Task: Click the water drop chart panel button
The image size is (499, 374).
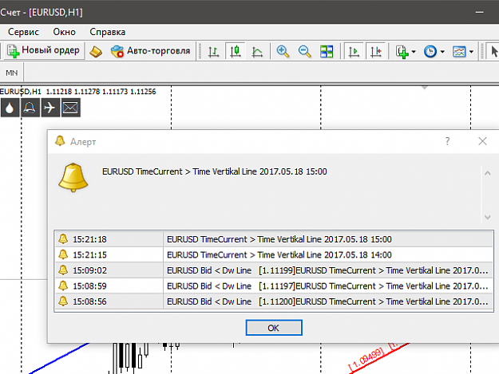Action: (x=10, y=108)
